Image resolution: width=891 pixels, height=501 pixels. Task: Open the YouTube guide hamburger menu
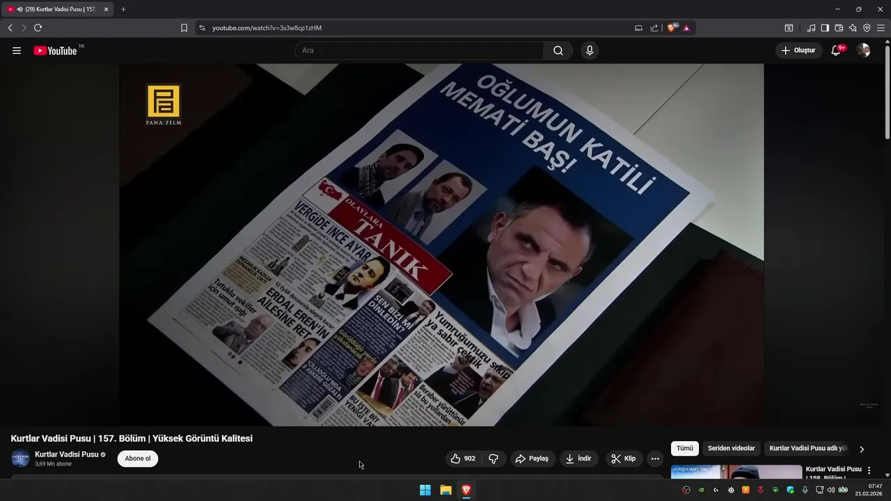pyautogui.click(x=17, y=51)
